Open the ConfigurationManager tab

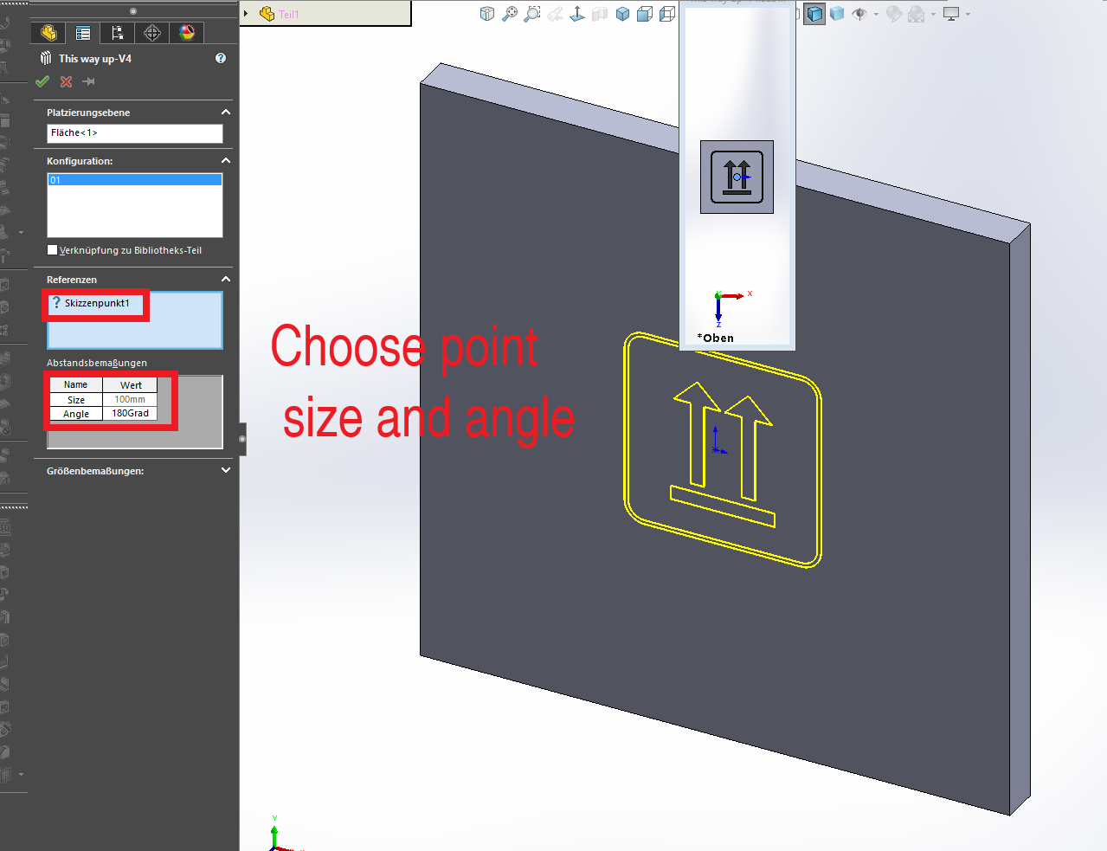click(118, 33)
